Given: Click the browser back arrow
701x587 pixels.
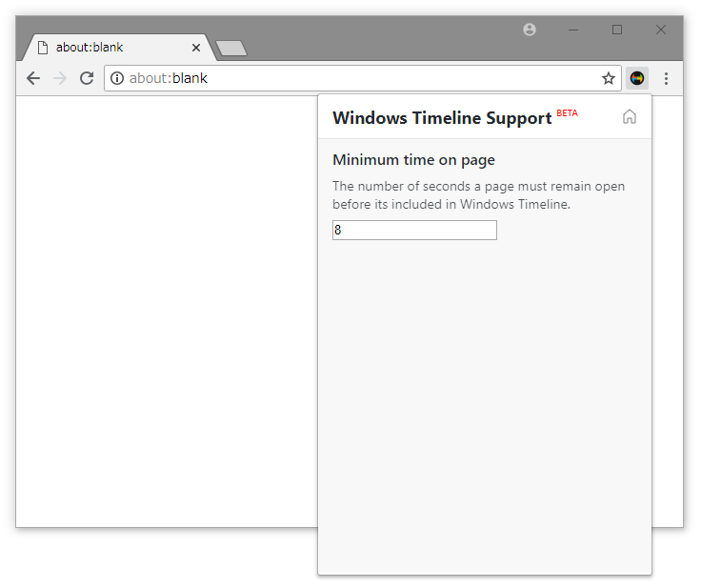Looking at the screenshot, I should [33, 78].
